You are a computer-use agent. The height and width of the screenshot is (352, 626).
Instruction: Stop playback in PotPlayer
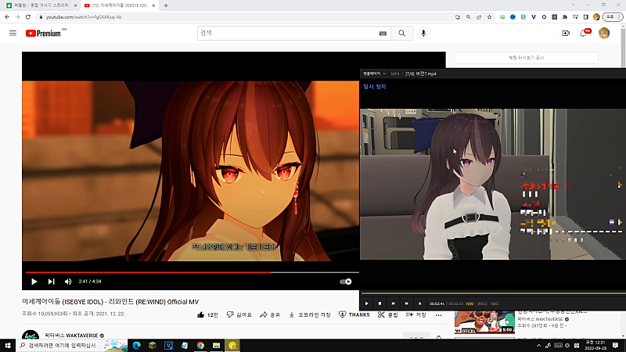point(380,304)
